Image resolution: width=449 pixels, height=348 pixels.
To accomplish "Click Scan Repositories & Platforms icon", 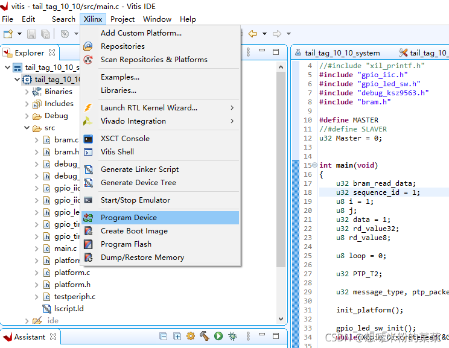I will click(88, 60).
